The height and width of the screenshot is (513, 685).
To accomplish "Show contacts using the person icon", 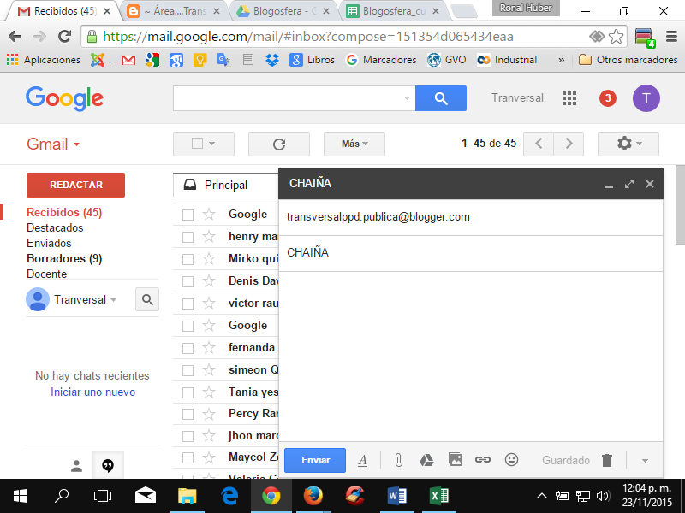I will pos(76,466).
